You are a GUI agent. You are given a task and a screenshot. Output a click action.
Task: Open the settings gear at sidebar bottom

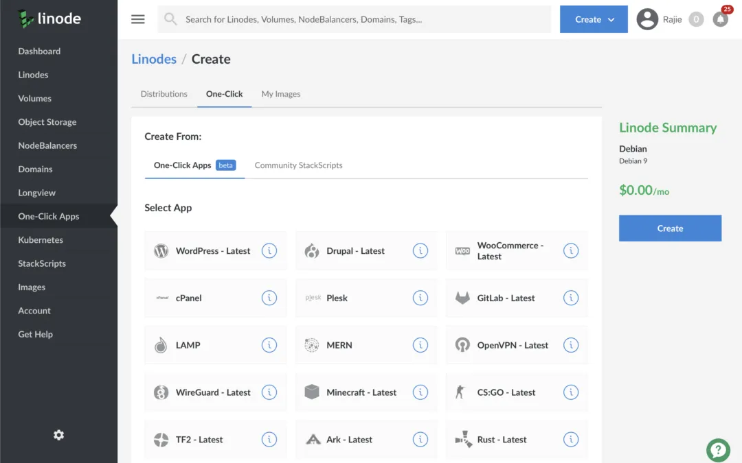point(58,435)
